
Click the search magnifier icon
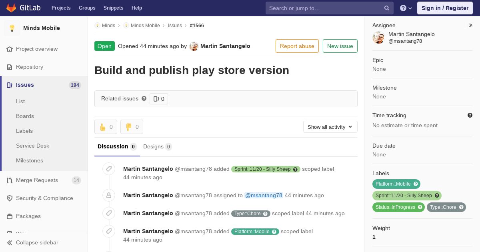click(387, 8)
